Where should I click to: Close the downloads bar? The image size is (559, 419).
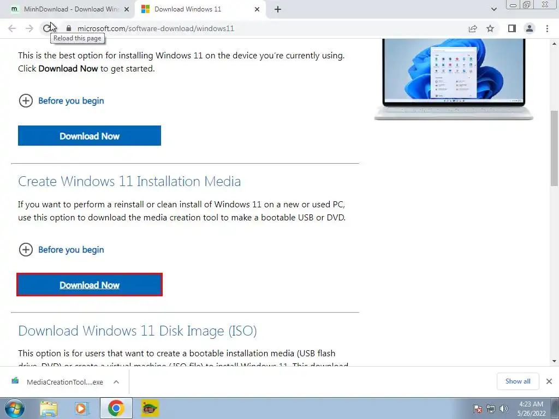(549, 381)
